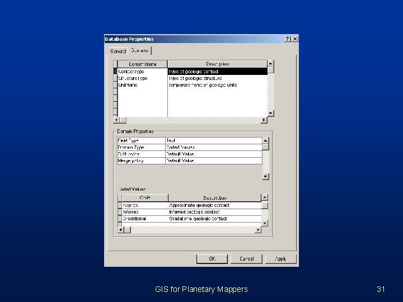Click 'Inferred geologic contact' description cell

(x=214, y=212)
